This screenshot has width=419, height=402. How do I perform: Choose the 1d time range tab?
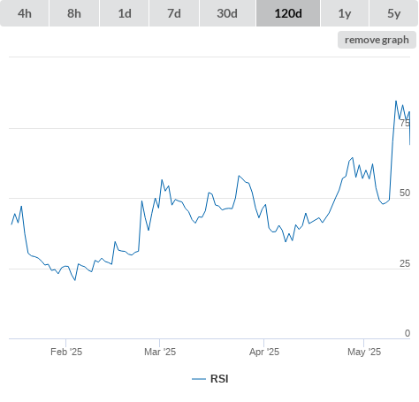click(125, 13)
